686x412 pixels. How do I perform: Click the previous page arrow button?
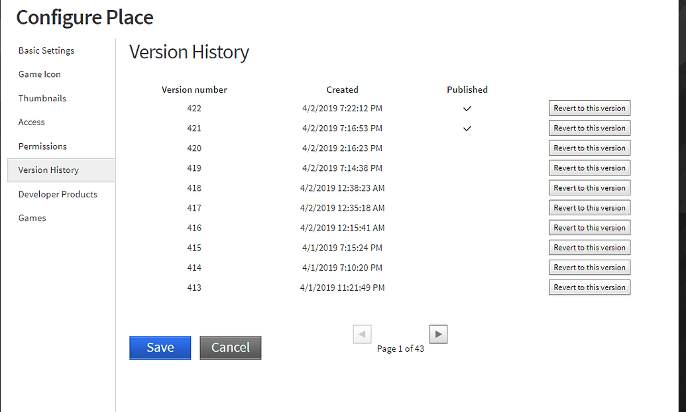(363, 334)
